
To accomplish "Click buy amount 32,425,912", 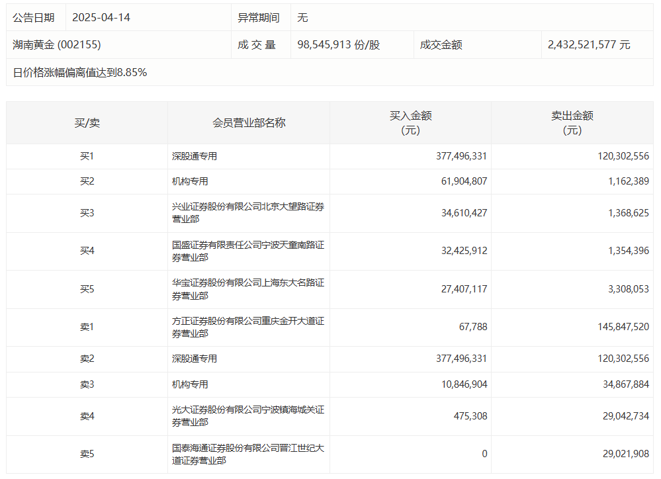I will coord(464,251).
